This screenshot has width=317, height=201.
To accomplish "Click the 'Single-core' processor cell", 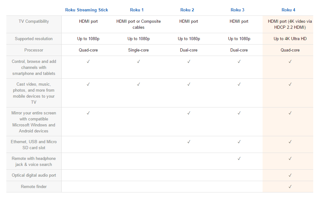I will coord(139,50).
